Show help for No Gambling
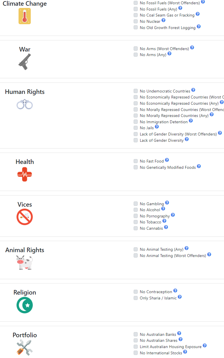 click(x=167, y=203)
